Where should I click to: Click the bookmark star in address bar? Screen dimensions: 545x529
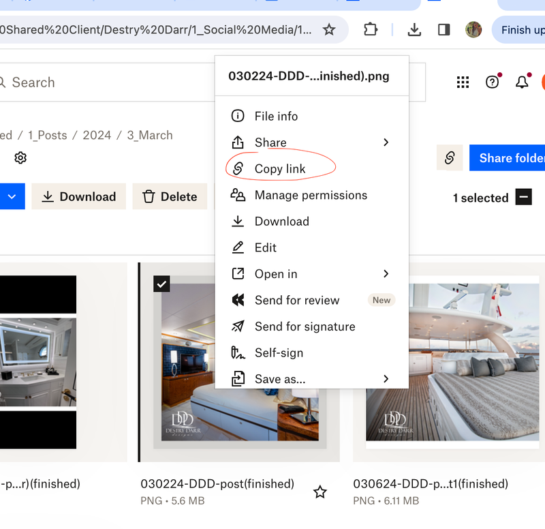click(329, 30)
